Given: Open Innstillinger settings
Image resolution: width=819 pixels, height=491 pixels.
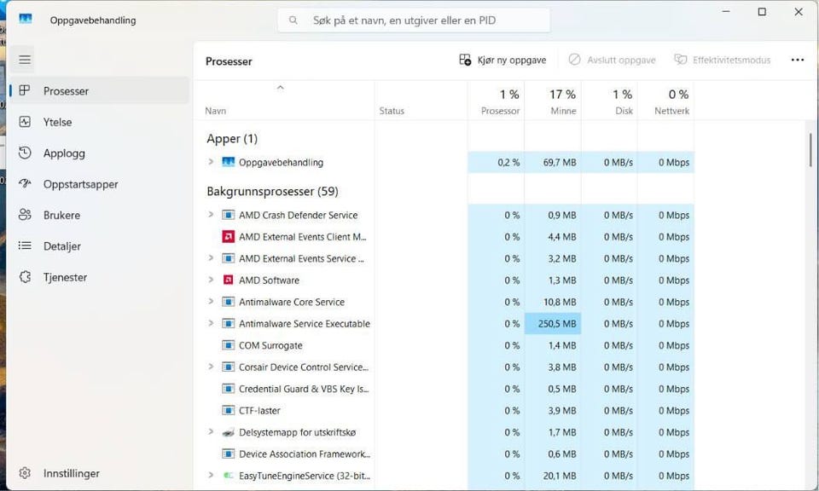Looking at the screenshot, I should click(99, 473).
